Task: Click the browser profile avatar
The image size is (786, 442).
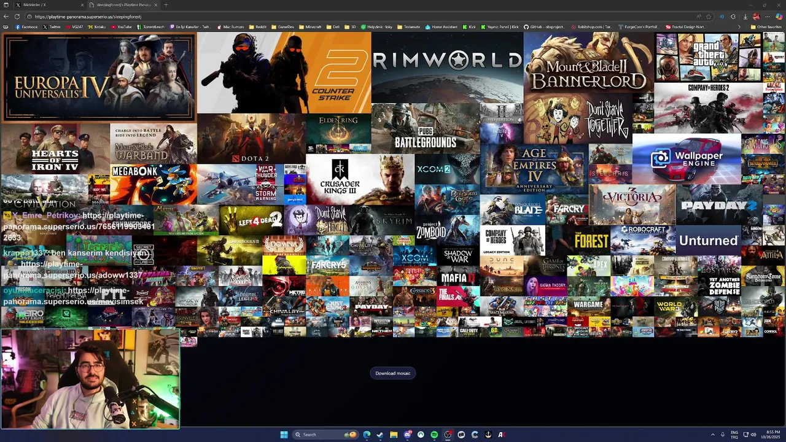Action: [756, 17]
